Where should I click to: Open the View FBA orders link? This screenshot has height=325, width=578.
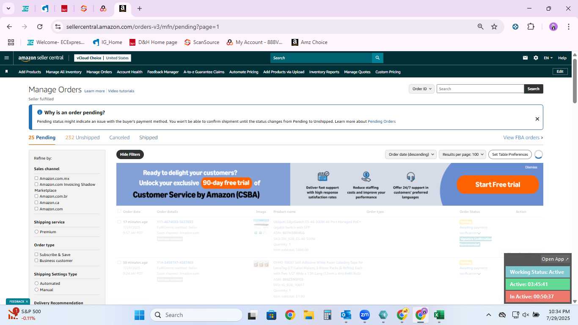(x=523, y=138)
